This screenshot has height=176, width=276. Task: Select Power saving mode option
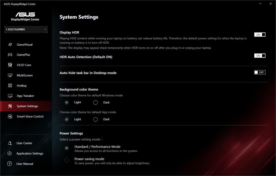pos(67,160)
